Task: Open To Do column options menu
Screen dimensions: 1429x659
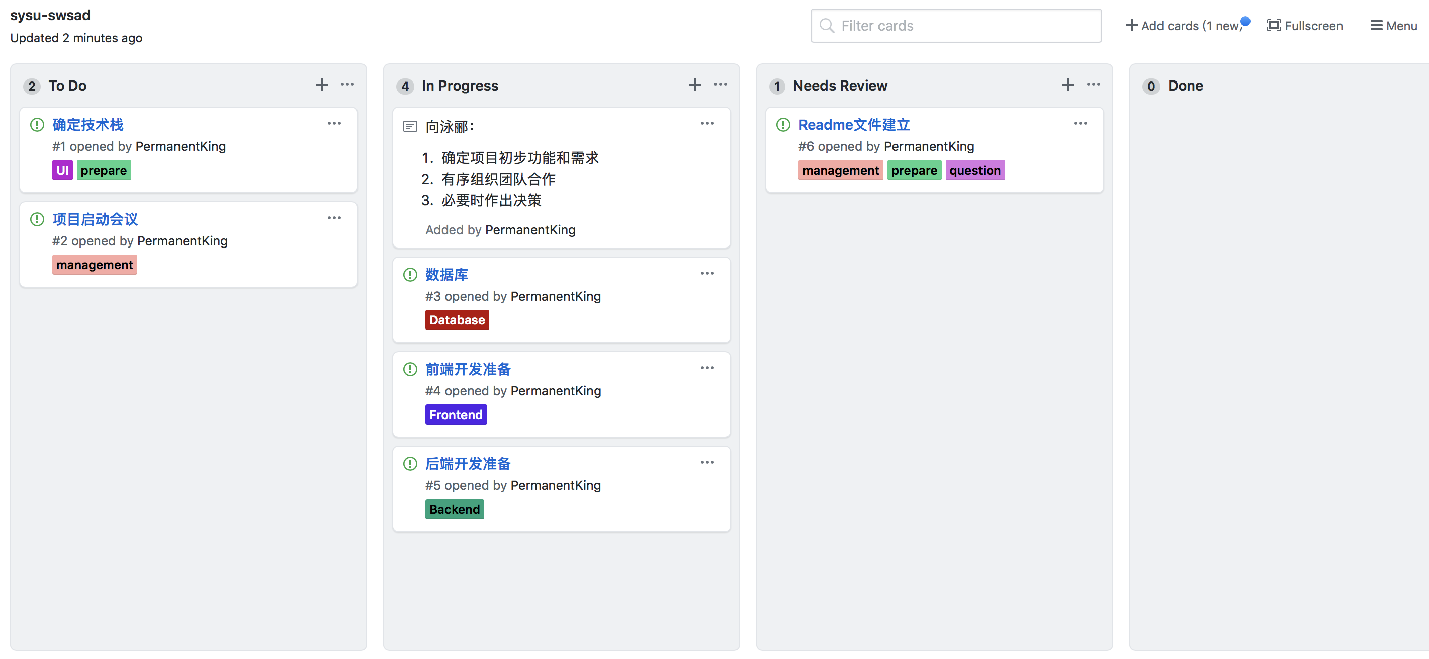Action: 347,85
